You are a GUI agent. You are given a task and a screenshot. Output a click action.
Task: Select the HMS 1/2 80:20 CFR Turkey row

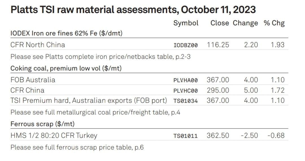pos(149,135)
